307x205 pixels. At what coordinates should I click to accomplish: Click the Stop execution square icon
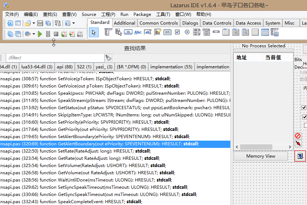[x=56, y=34]
